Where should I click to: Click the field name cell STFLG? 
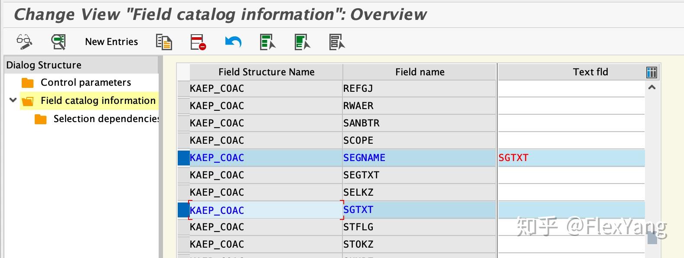click(419, 227)
